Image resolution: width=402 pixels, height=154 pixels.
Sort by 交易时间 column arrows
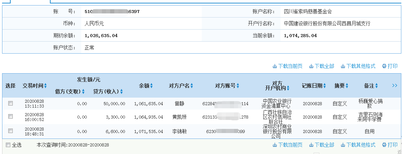pyautogui.click(x=45, y=86)
